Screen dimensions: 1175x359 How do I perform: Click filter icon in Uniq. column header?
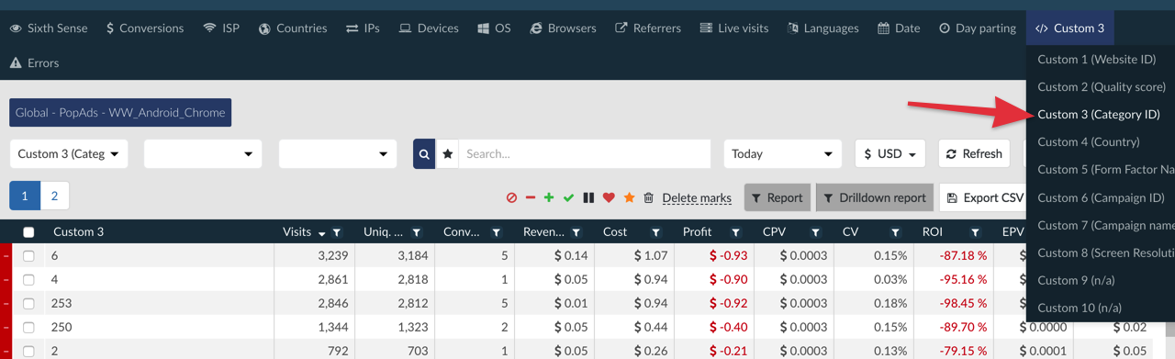(x=417, y=232)
